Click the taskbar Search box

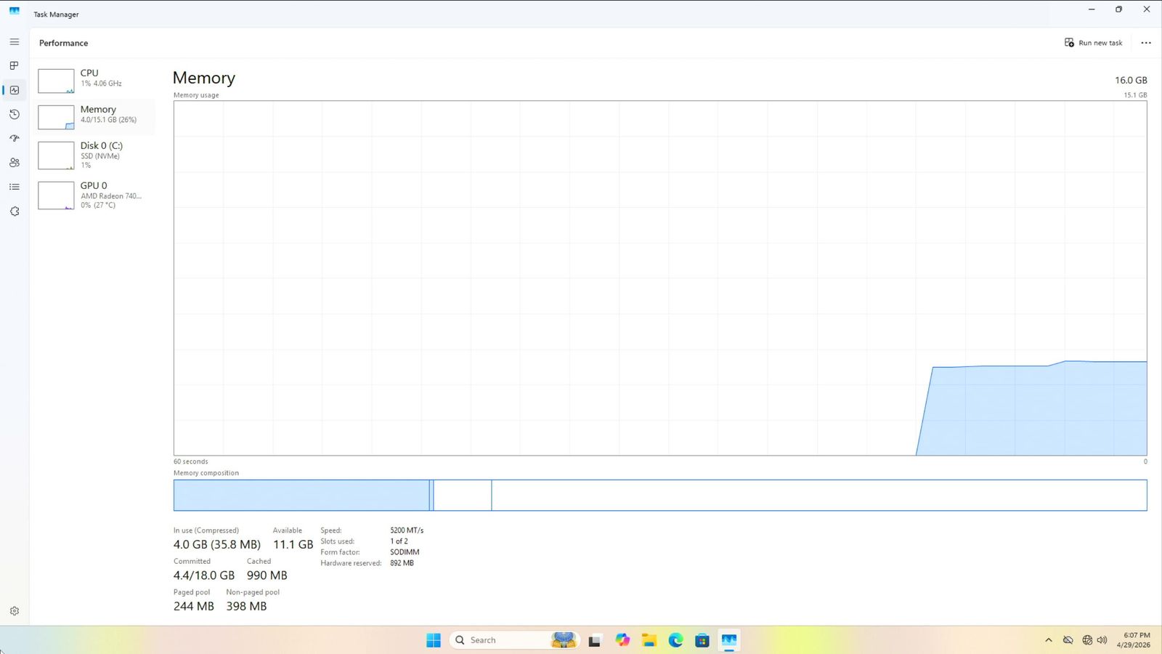tap(501, 640)
